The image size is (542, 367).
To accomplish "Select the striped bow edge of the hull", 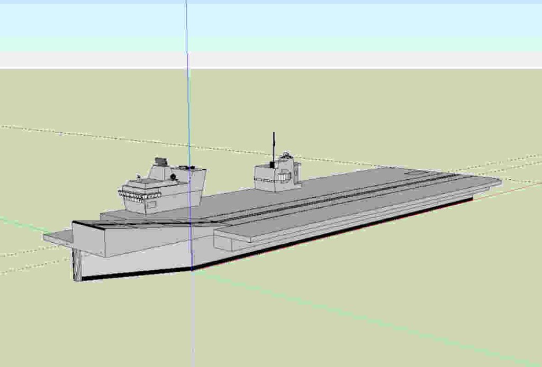I will coord(78,265).
